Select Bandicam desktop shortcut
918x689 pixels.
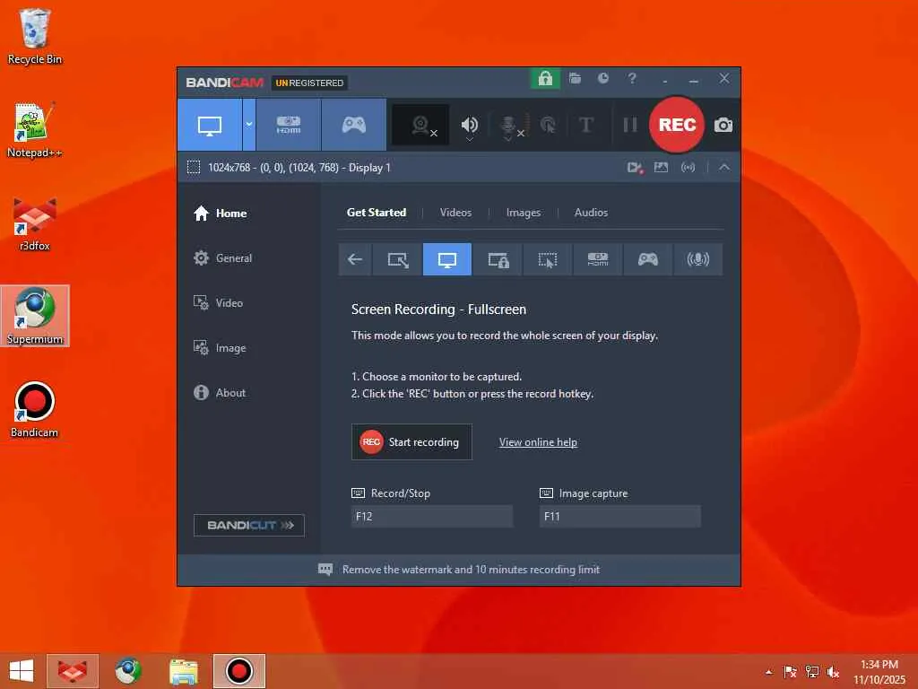coord(35,409)
